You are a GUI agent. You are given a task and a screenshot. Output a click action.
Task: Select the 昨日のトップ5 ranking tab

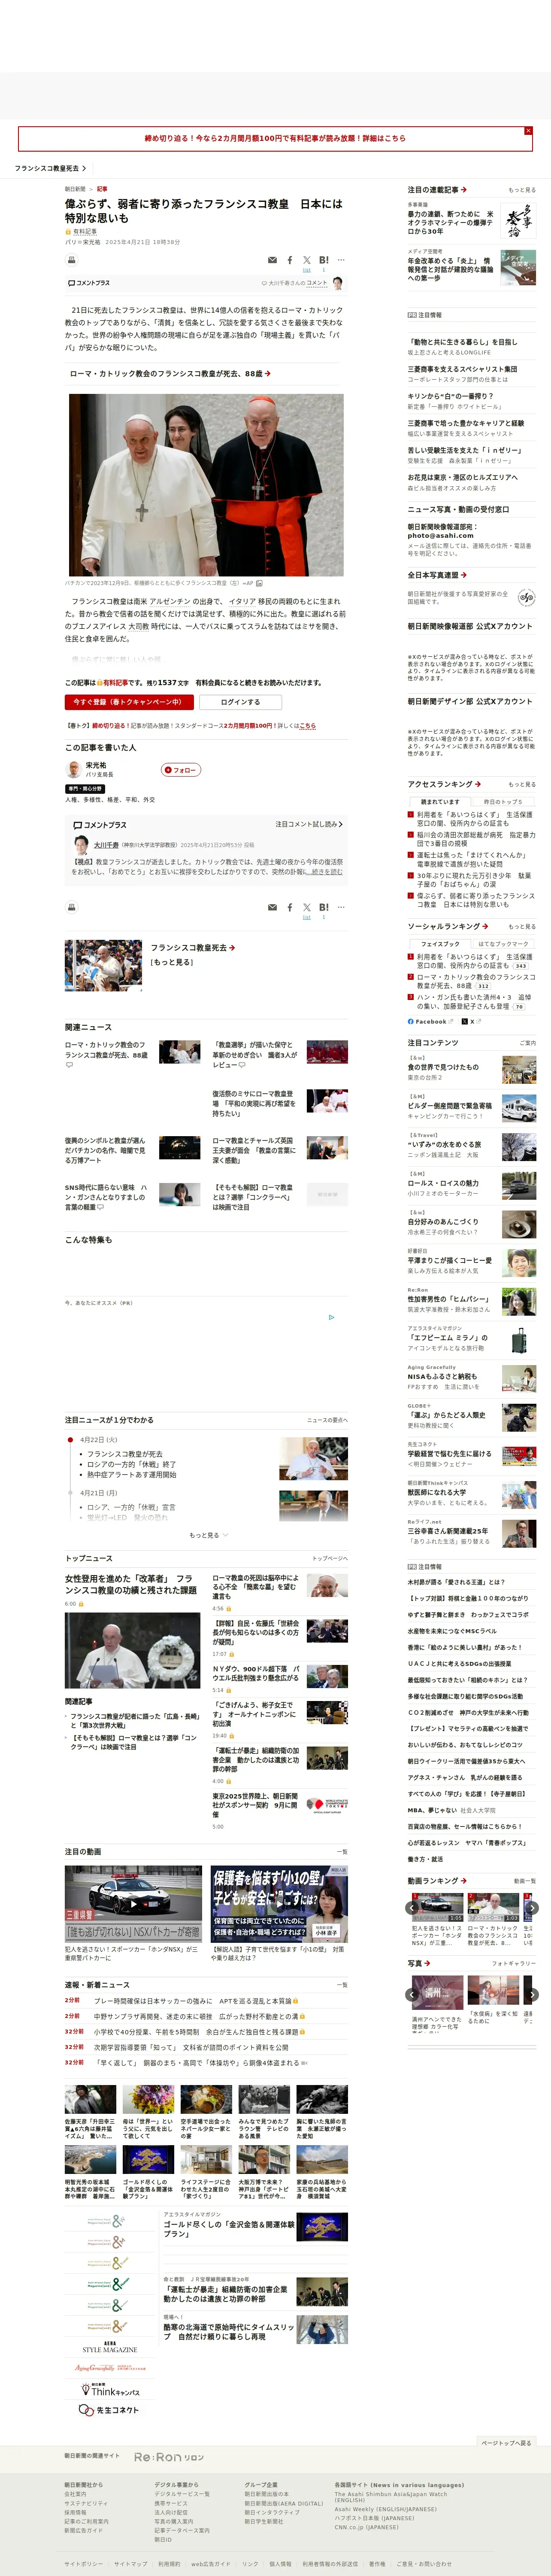tap(502, 801)
